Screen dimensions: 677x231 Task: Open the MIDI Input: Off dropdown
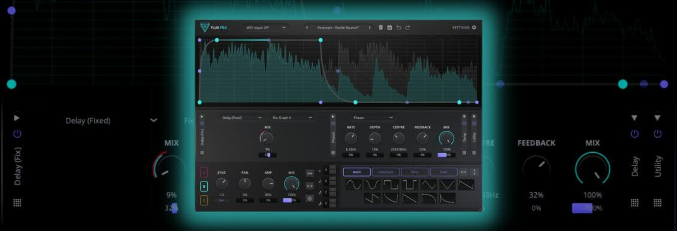[265, 27]
